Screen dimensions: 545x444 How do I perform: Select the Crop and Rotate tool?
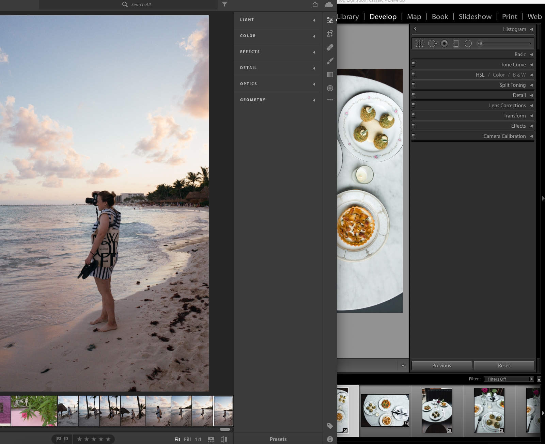(330, 34)
